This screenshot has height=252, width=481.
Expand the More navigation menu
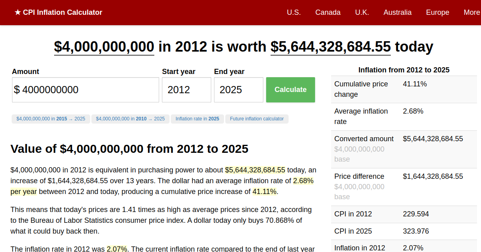472,12
